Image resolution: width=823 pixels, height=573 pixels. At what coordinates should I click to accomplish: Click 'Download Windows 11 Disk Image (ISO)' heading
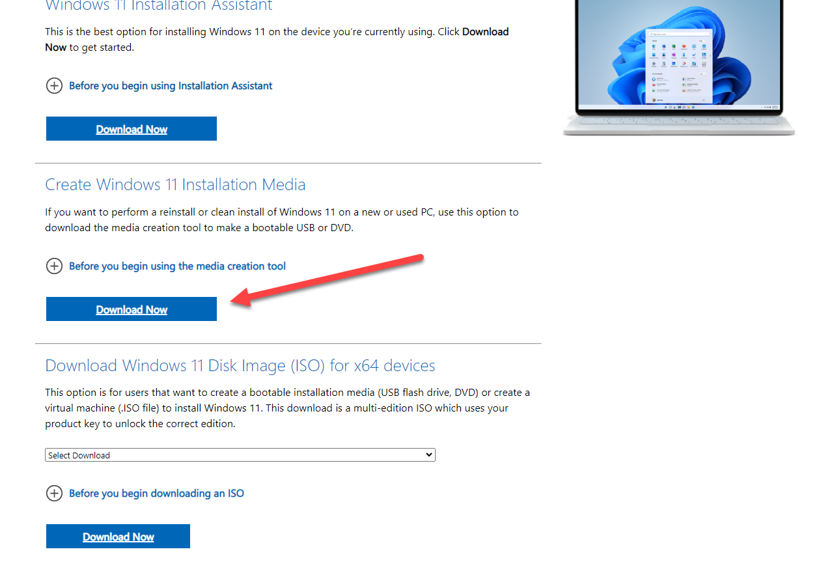240,365
